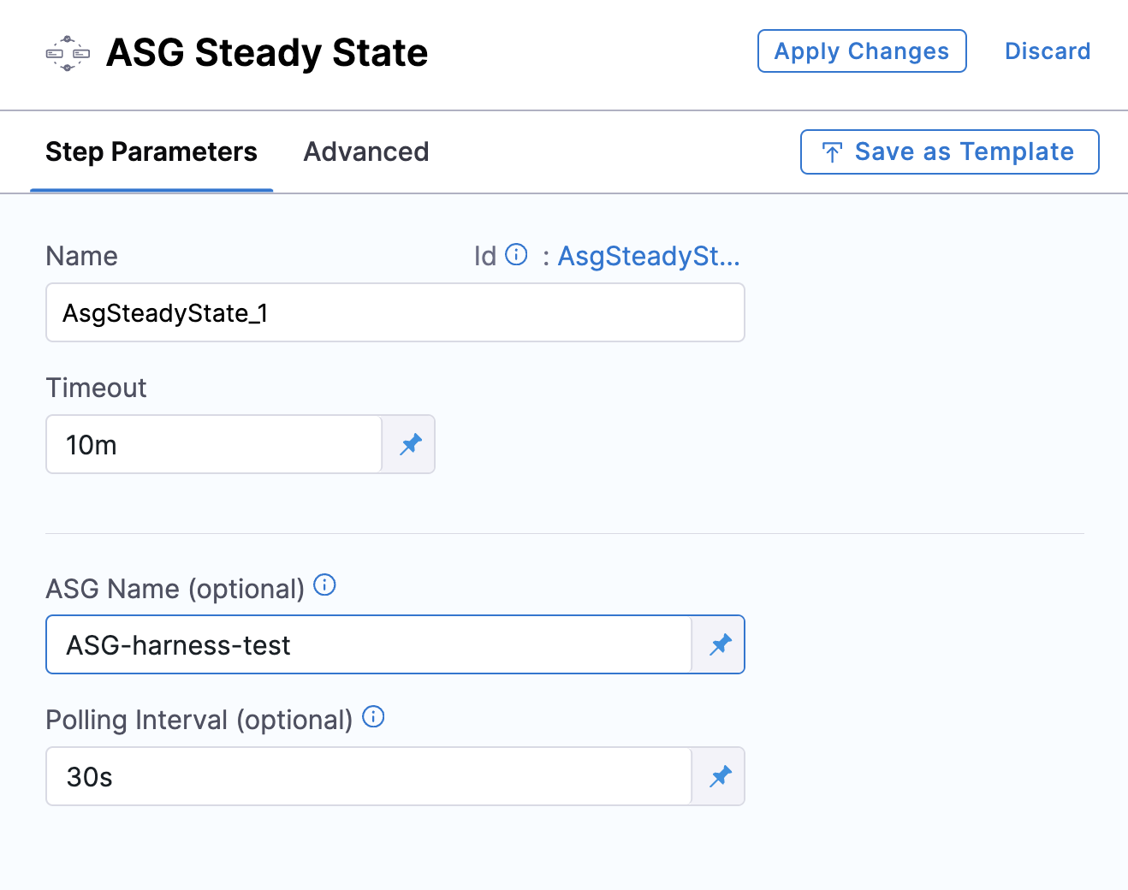Click the upload arrow icon in Save as Template
Image resolution: width=1128 pixels, height=890 pixels.
832,152
